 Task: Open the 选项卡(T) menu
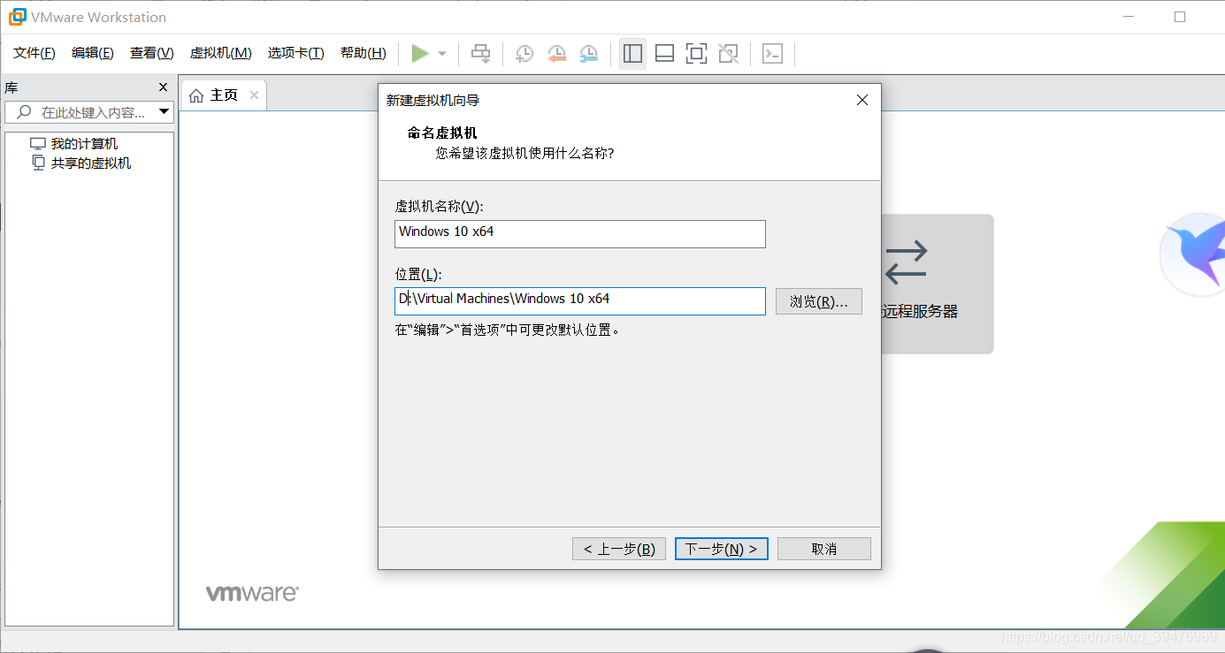(296, 53)
